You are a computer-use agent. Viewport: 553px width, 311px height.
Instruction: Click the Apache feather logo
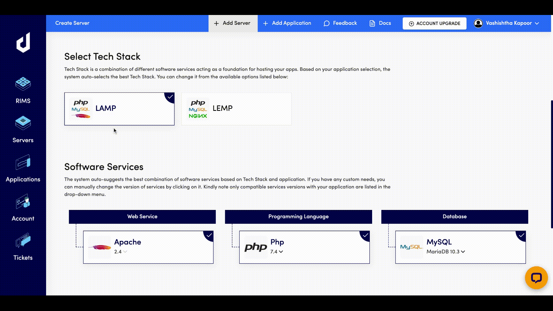[99, 247]
